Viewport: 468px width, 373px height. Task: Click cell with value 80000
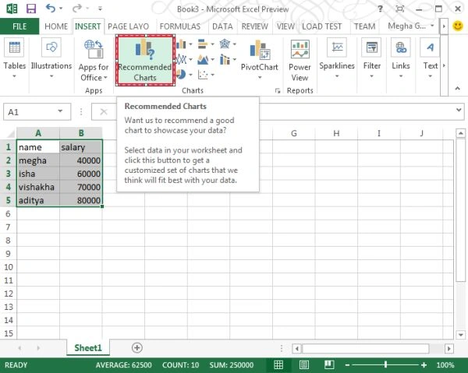(x=81, y=200)
